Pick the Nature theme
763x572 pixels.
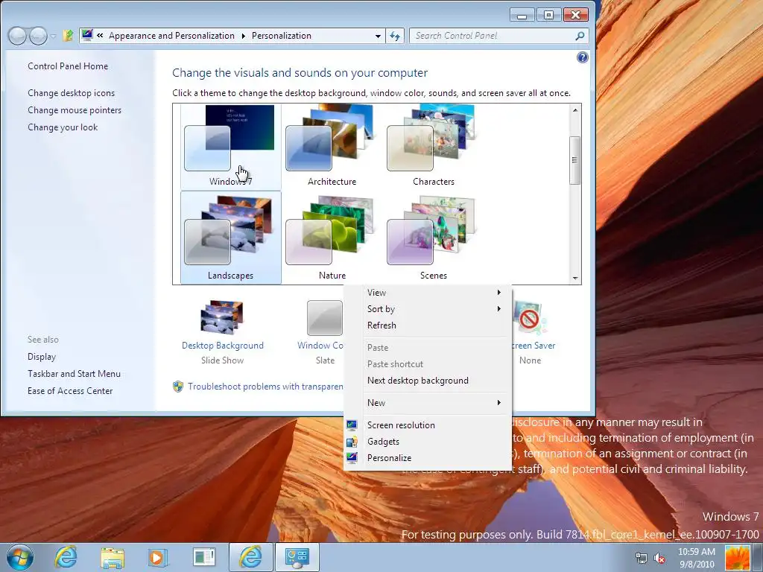(x=332, y=238)
